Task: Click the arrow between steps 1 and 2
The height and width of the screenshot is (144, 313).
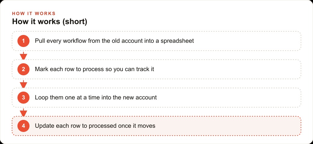Action: pos(23,55)
